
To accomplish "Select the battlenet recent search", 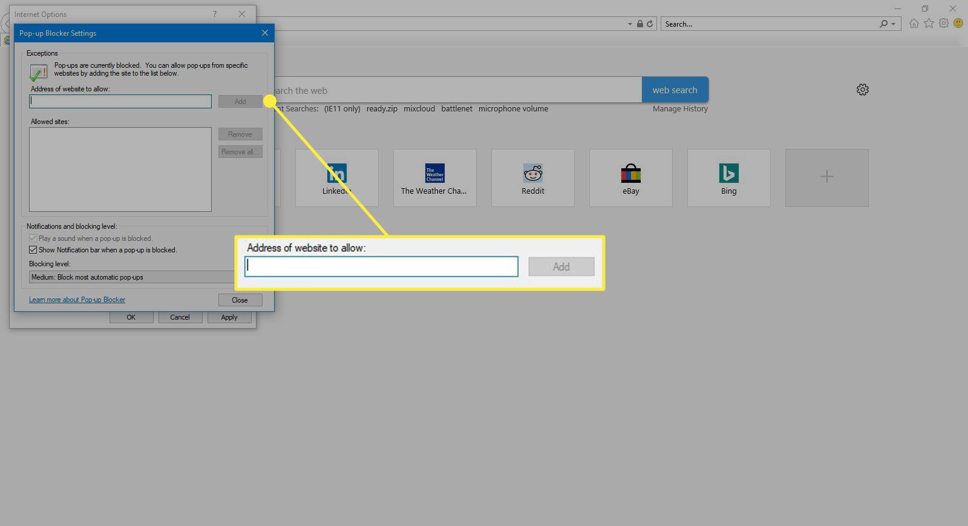I will coord(457,109).
